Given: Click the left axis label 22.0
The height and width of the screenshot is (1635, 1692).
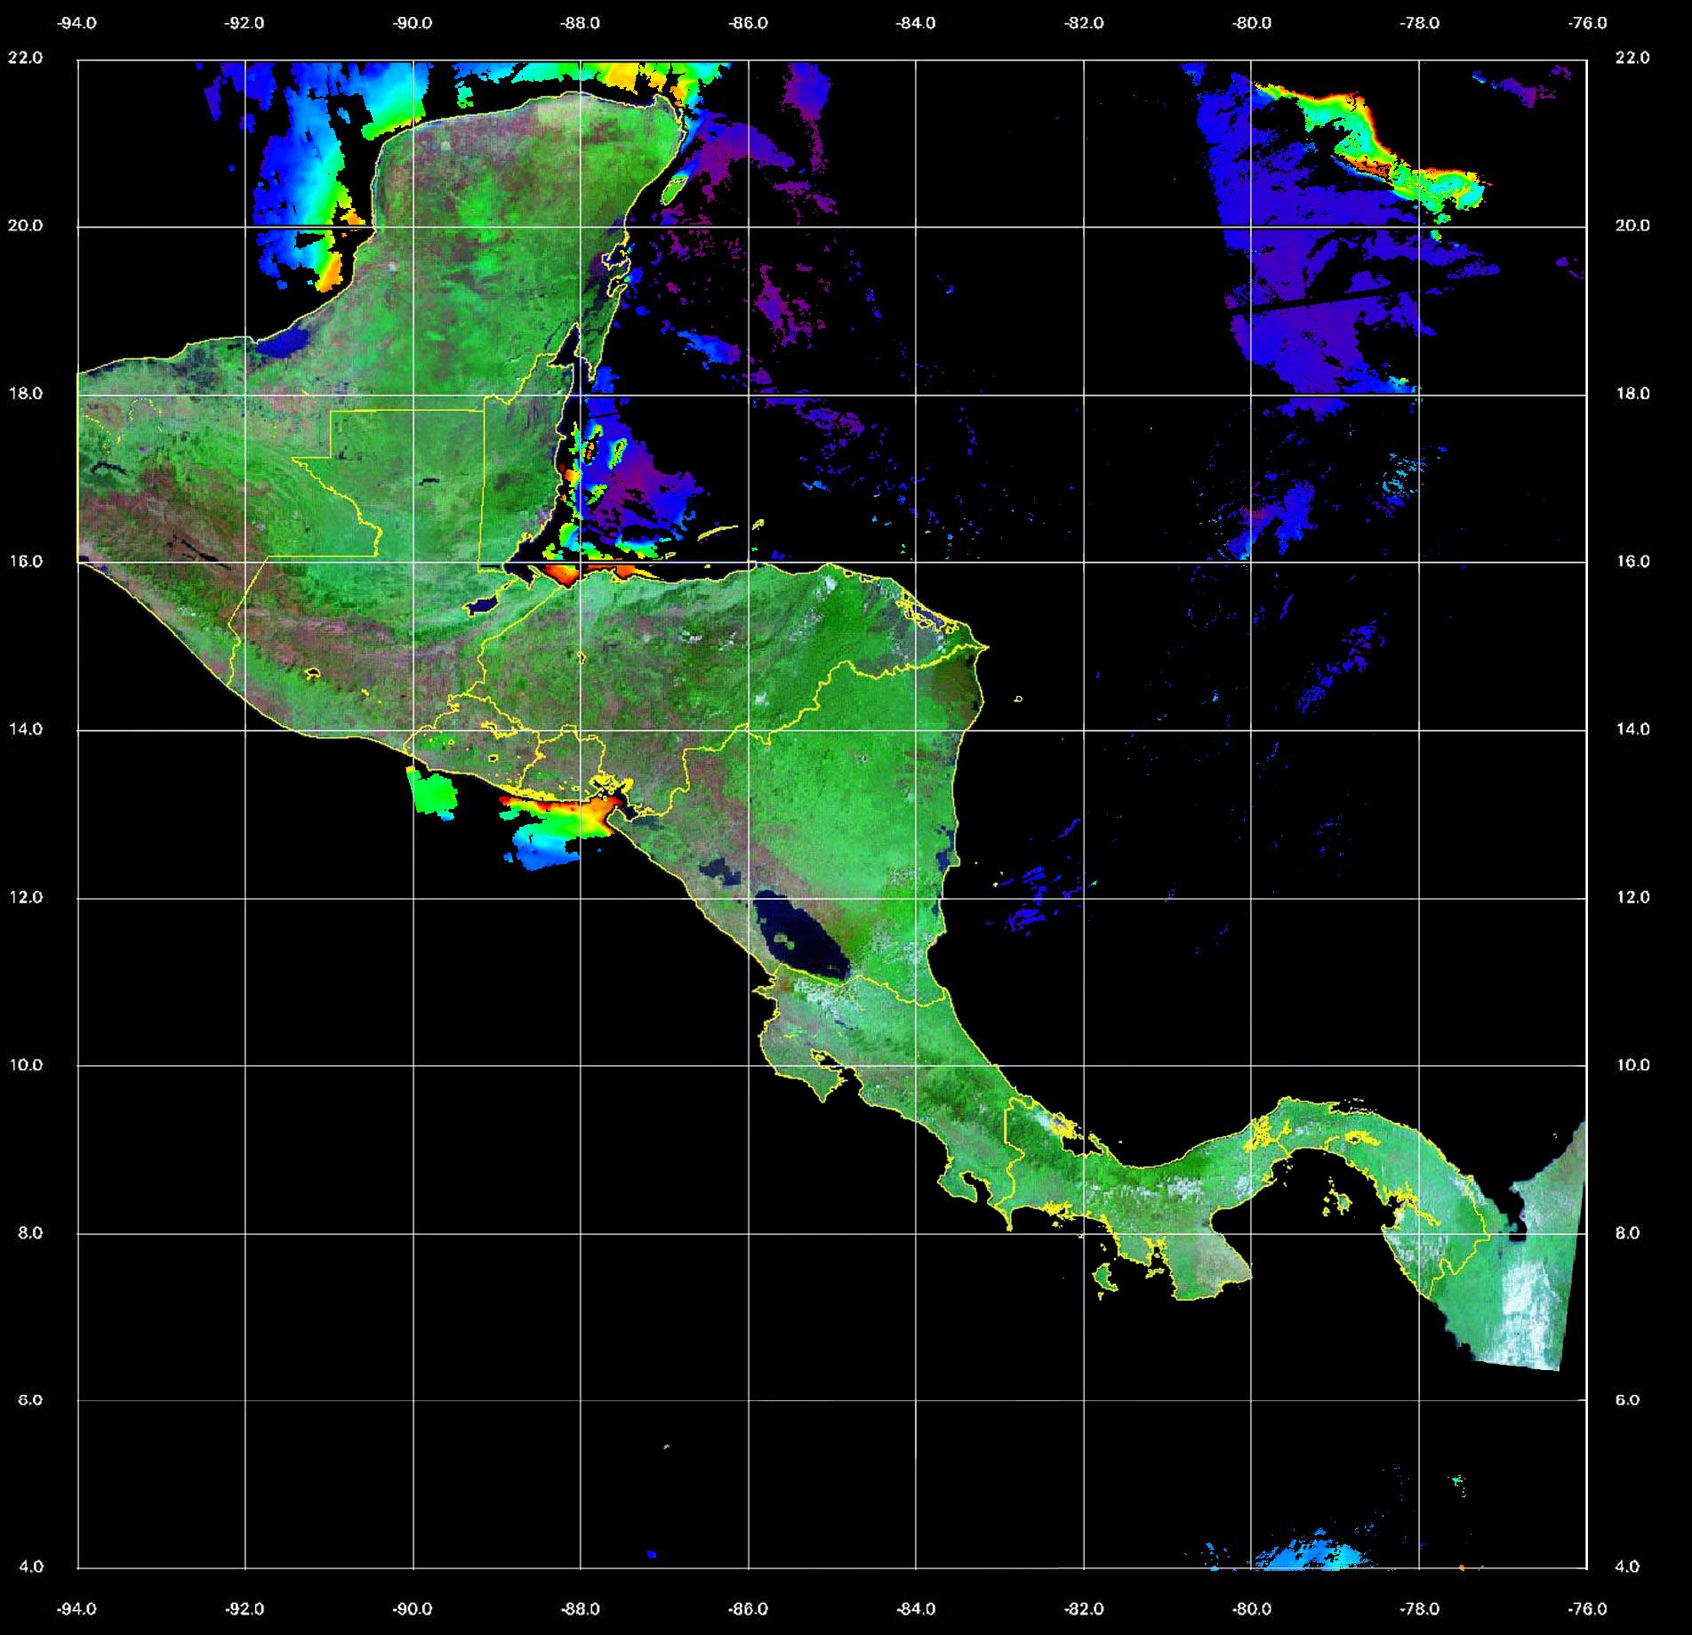Looking at the screenshot, I should click(x=25, y=58).
